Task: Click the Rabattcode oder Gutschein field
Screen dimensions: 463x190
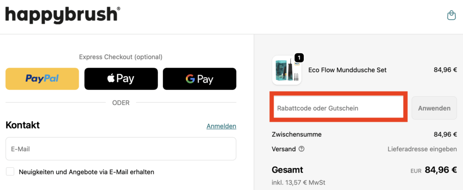Action: pyautogui.click(x=339, y=108)
